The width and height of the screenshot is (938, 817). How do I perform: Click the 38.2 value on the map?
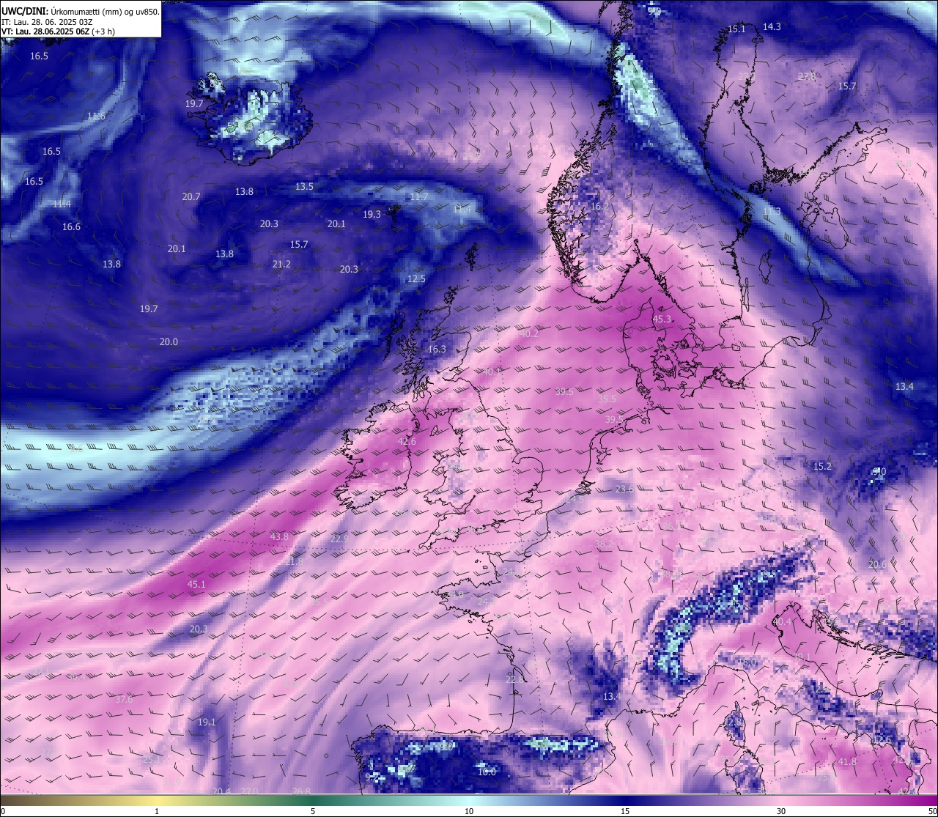coord(604,544)
